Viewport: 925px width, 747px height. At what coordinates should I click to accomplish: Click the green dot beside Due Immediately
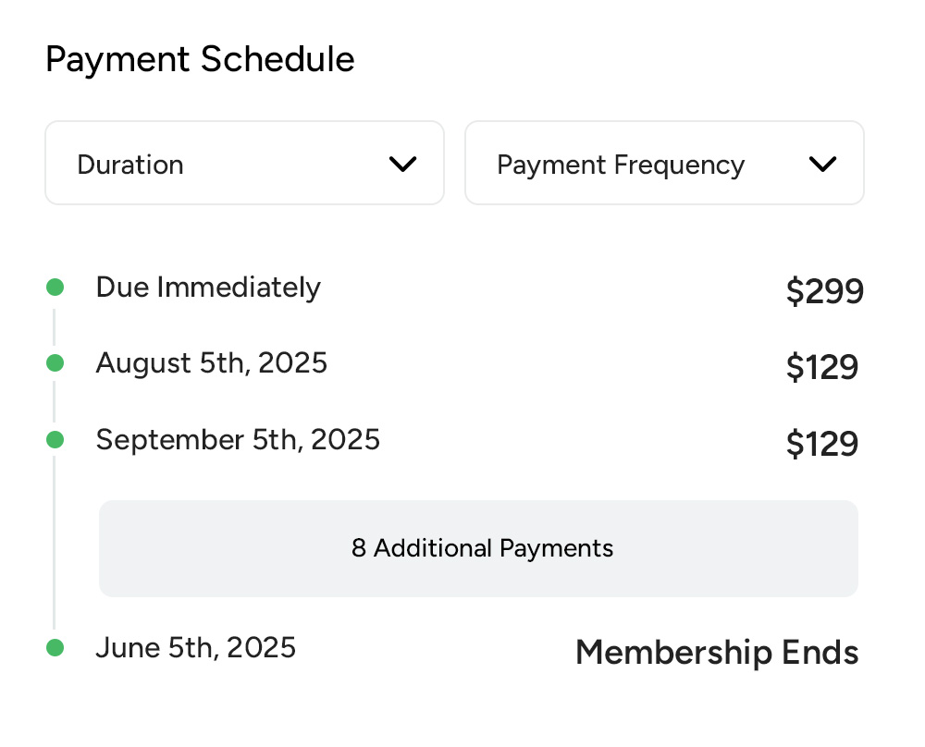tap(55, 288)
